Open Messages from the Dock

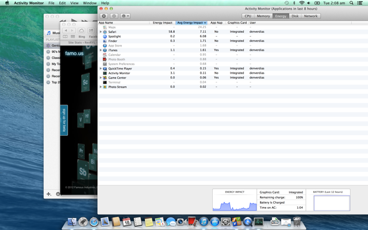[171, 222]
